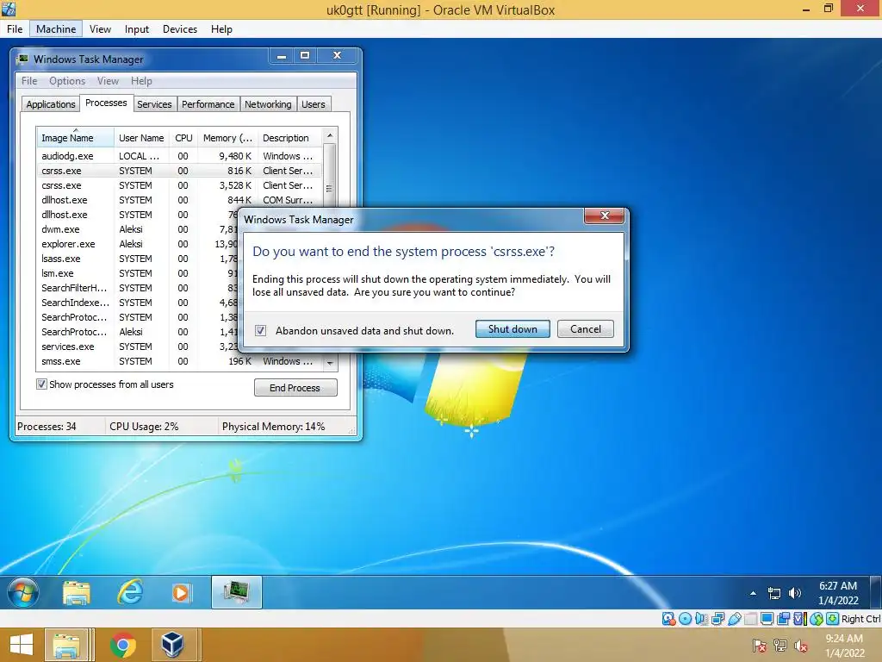This screenshot has height=662, width=882.
Task: Open Windows Explorer on guest taskbar
Action: 77,593
